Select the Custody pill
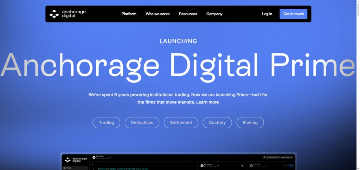This screenshot has height=170, width=360. coord(217,123)
